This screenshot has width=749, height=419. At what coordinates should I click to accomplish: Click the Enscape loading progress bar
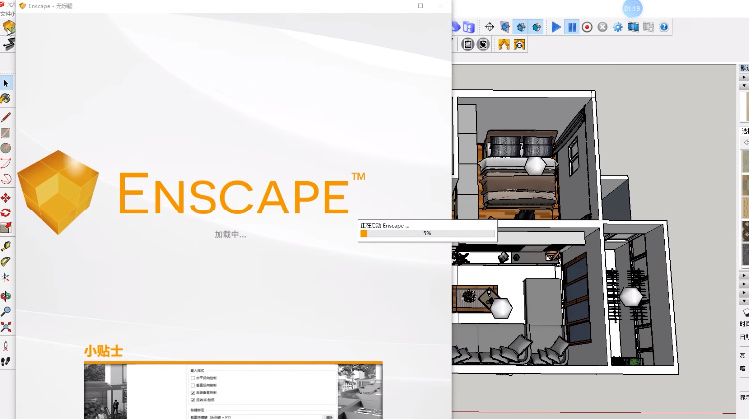[x=427, y=233]
